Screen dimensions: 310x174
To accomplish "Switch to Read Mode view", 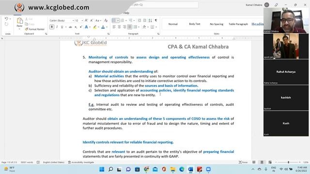I will pyautogui.click(x=254, y=162).
